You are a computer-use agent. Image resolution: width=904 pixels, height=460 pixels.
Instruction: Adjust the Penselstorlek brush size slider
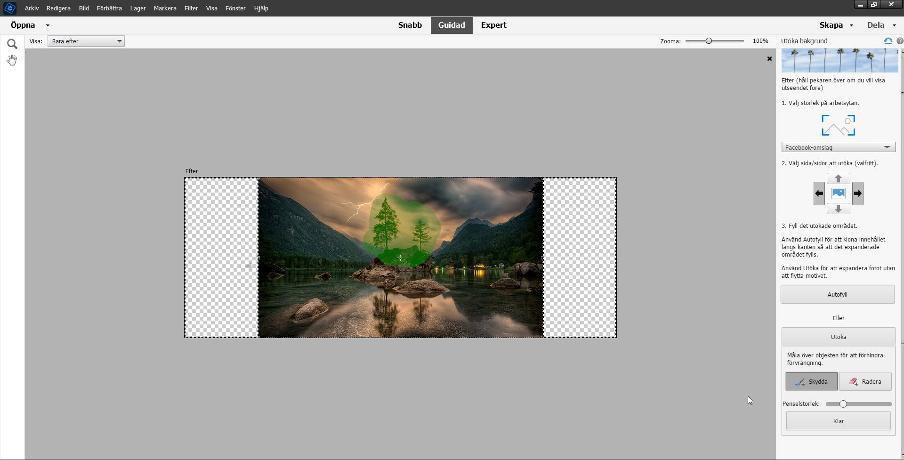coord(843,404)
